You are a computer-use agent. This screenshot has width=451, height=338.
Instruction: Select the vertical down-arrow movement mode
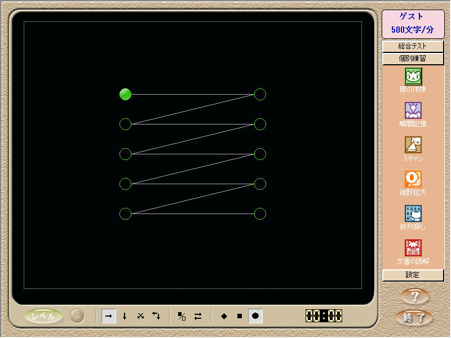tap(125, 316)
